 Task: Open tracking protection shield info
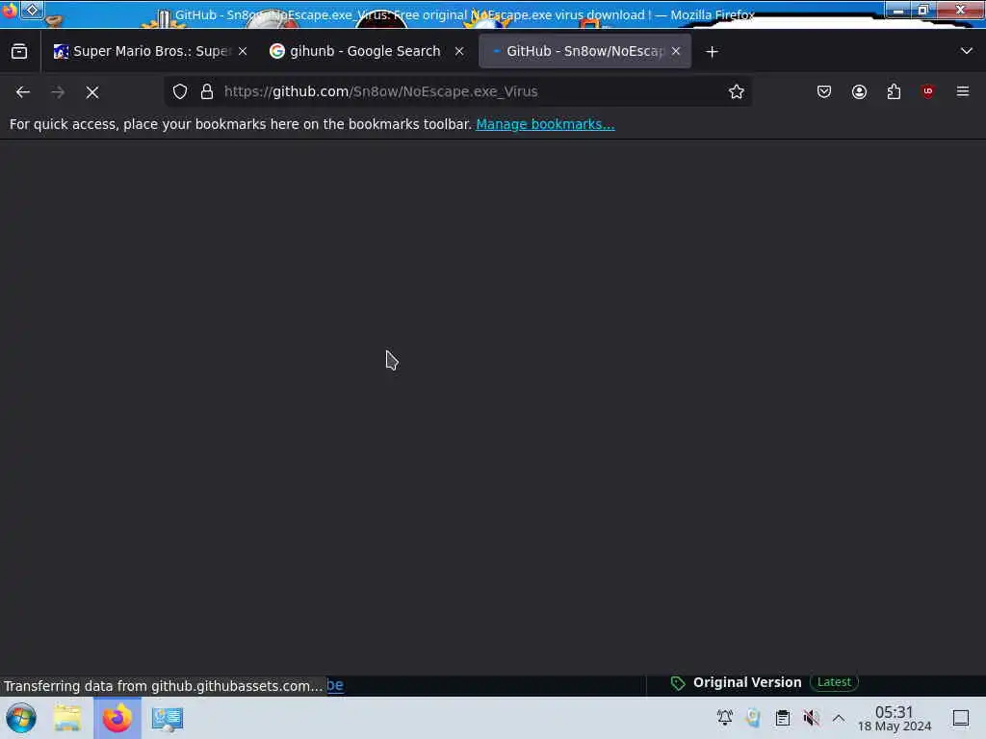coord(180,91)
